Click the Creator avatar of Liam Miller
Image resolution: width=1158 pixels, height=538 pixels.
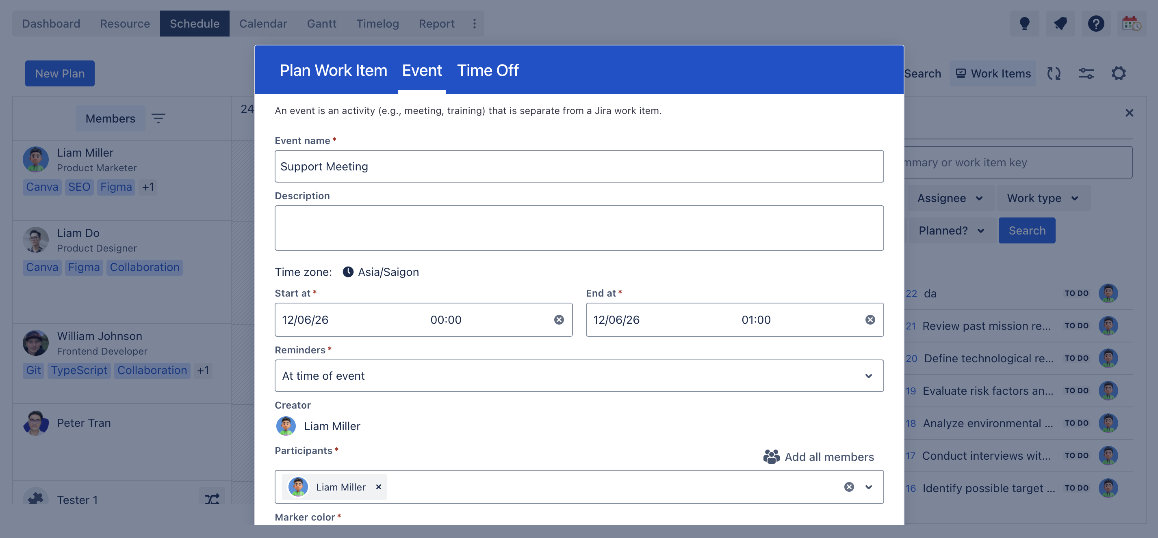[286, 426]
